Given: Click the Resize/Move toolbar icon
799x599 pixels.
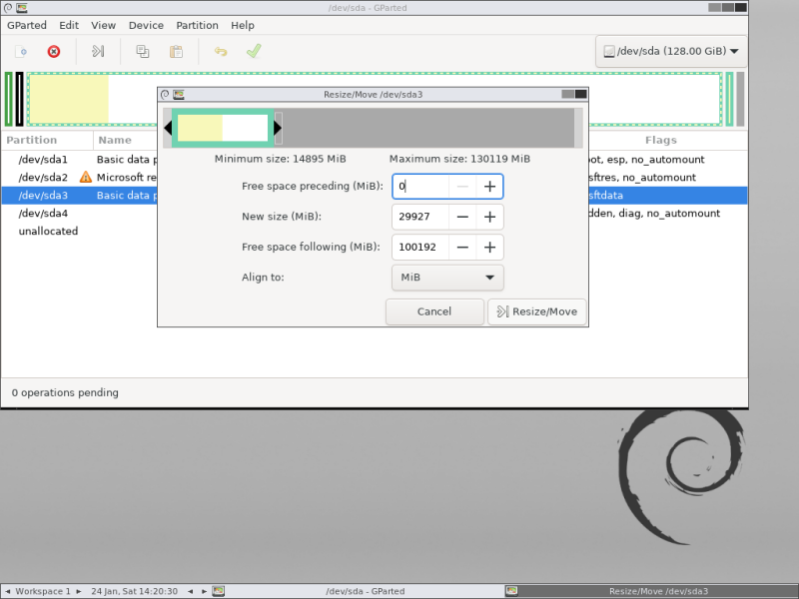Looking at the screenshot, I should pos(98,51).
